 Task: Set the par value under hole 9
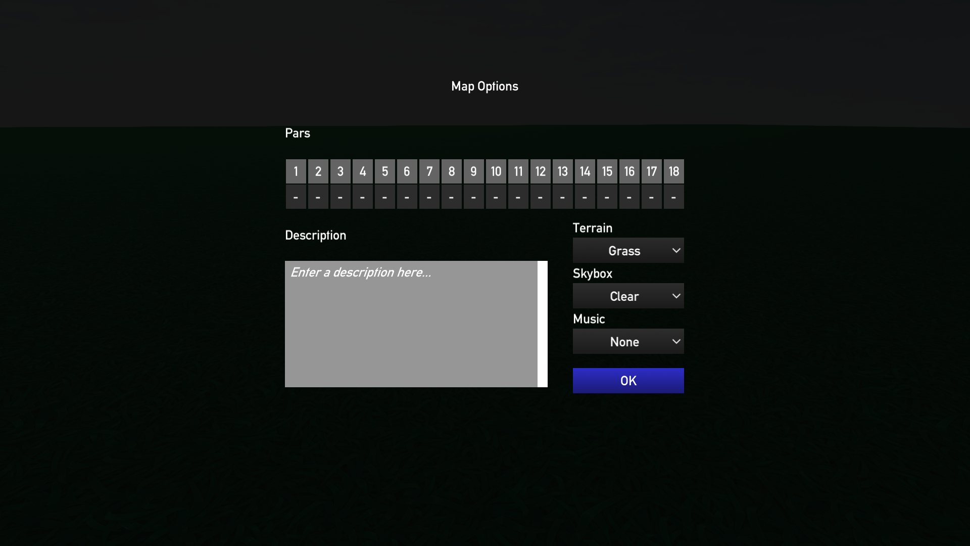[x=474, y=197]
